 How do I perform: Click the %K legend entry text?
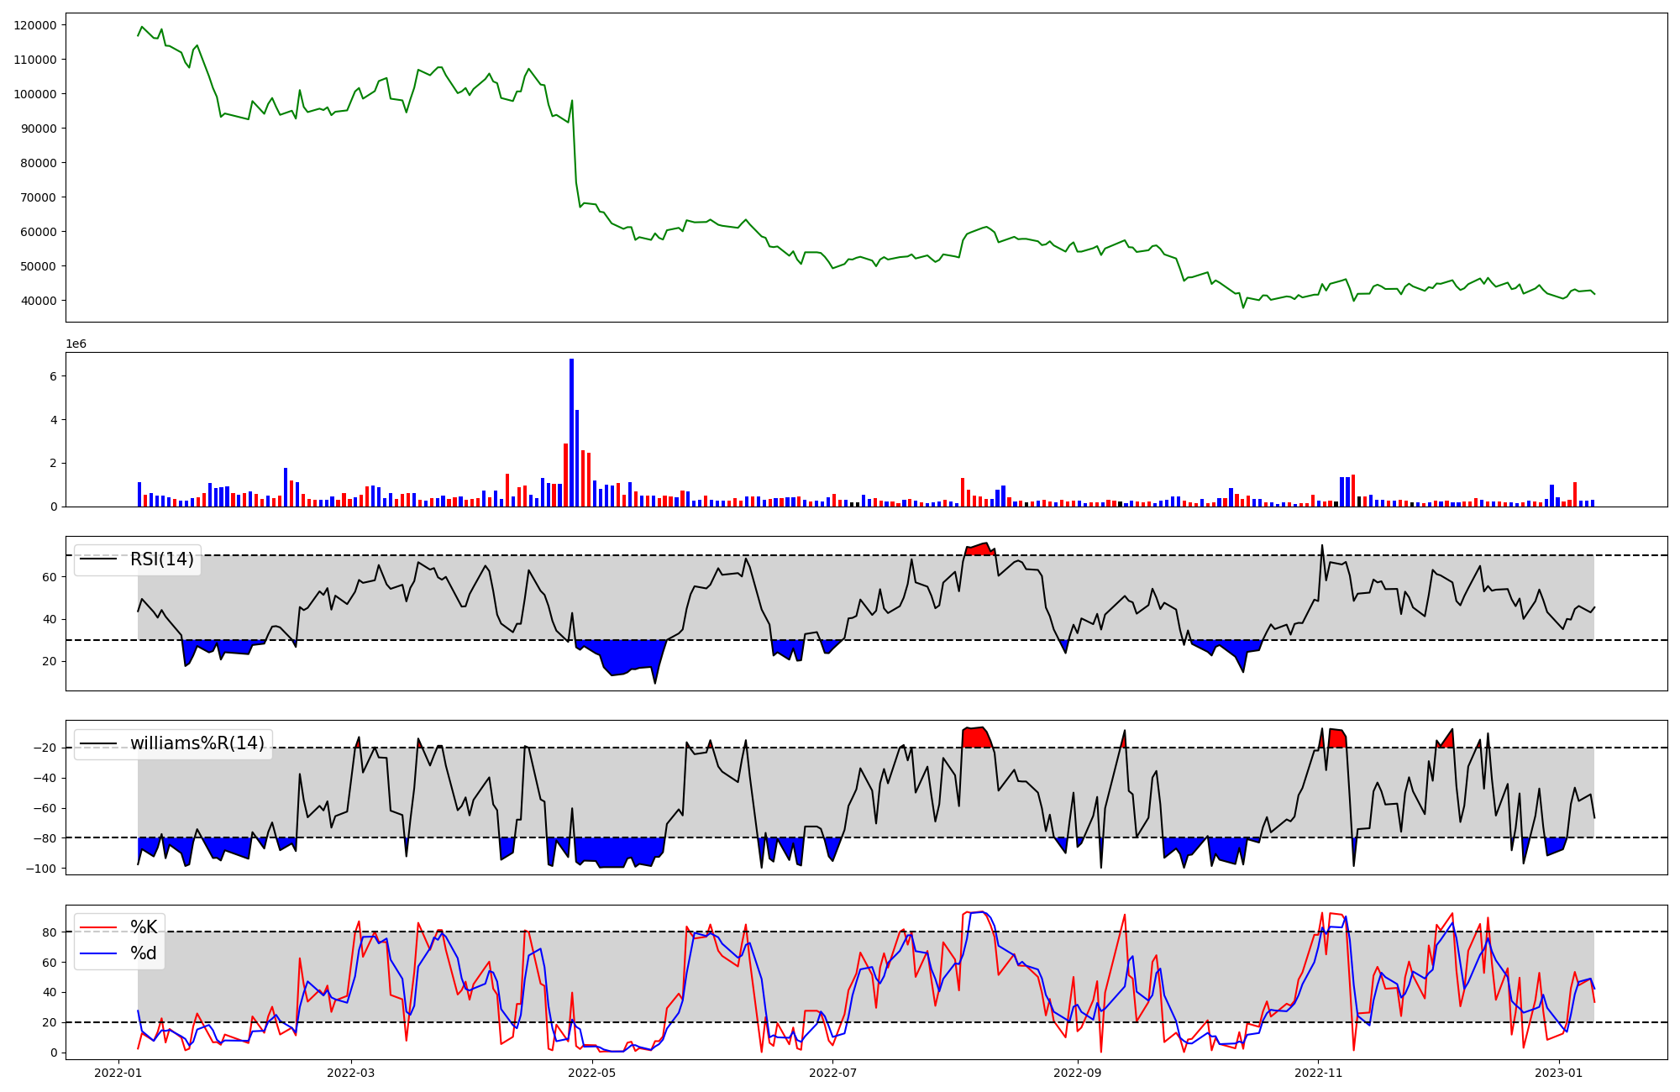coord(143,927)
